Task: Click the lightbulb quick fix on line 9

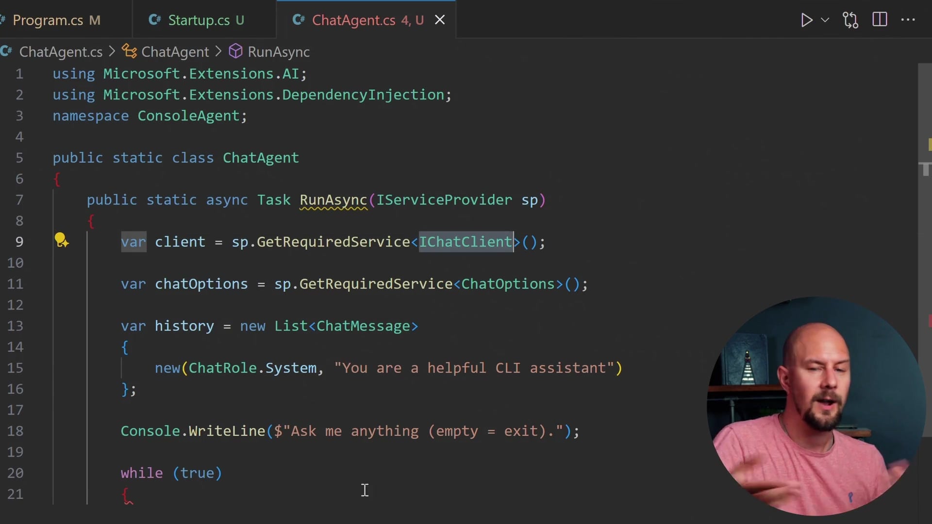Action: click(62, 241)
